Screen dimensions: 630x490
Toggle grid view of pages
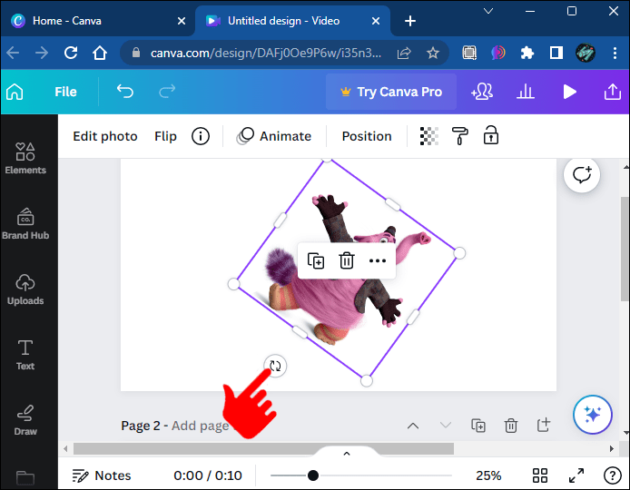[540, 475]
